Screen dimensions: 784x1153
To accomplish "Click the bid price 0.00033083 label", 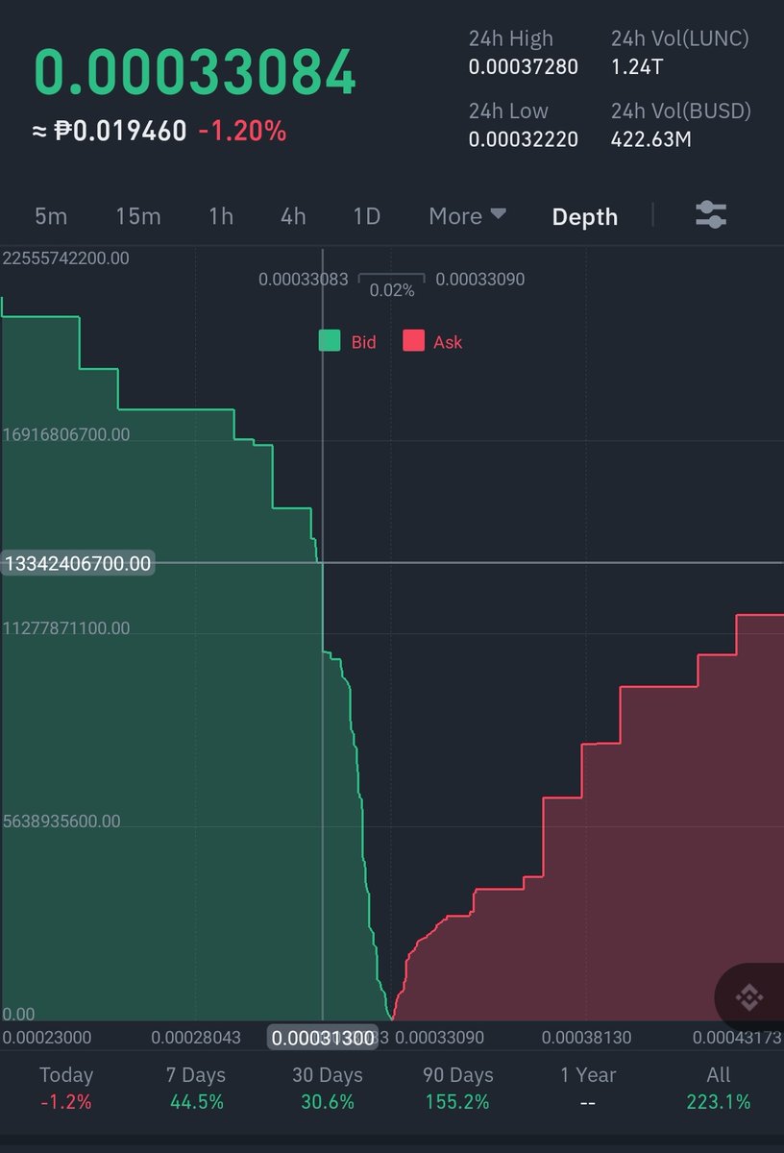I will click(x=304, y=280).
